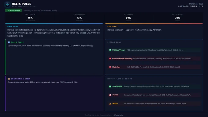Click the FORWARD VISION 2/3 label
The width and height of the screenshot is (208, 117).
pyautogui.click(x=191, y=6)
